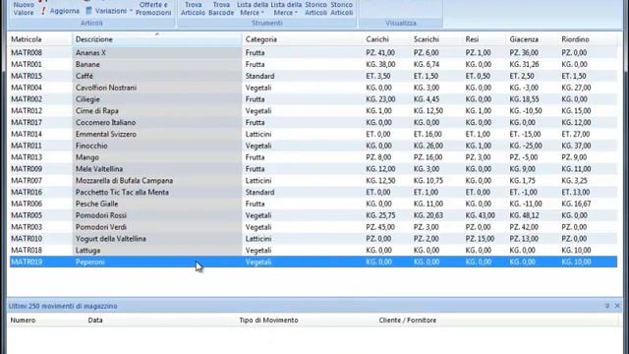Click Categoria Latticini in the Mozzarella row

[x=258, y=181]
